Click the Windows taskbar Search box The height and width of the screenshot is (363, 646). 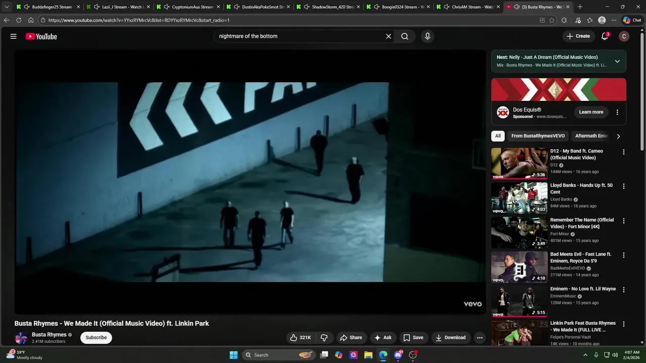(x=279, y=355)
